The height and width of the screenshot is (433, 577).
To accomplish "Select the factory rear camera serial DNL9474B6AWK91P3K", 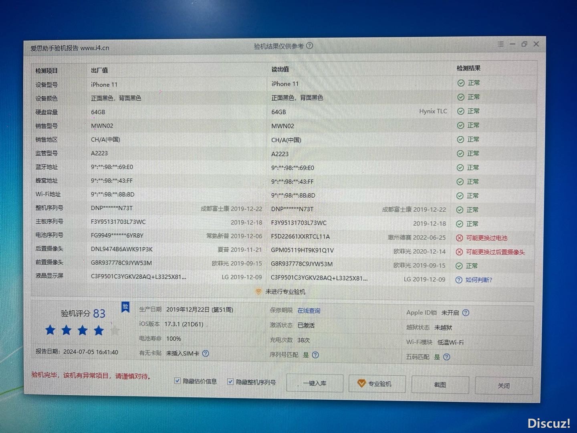I will point(121,249).
